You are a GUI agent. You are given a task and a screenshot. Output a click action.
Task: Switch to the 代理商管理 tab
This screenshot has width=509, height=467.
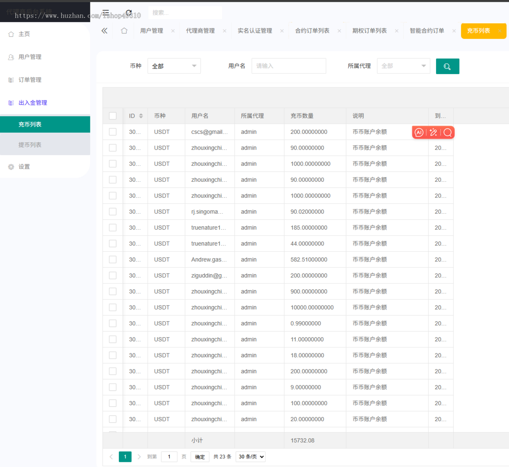[200, 31]
